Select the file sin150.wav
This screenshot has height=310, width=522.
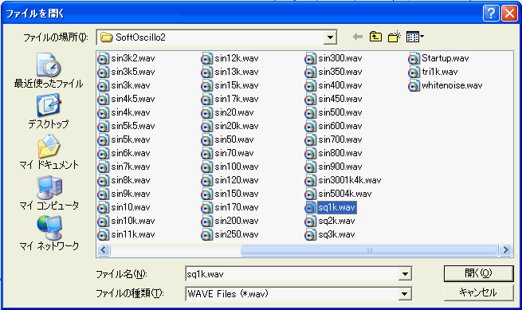(x=230, y=194)
